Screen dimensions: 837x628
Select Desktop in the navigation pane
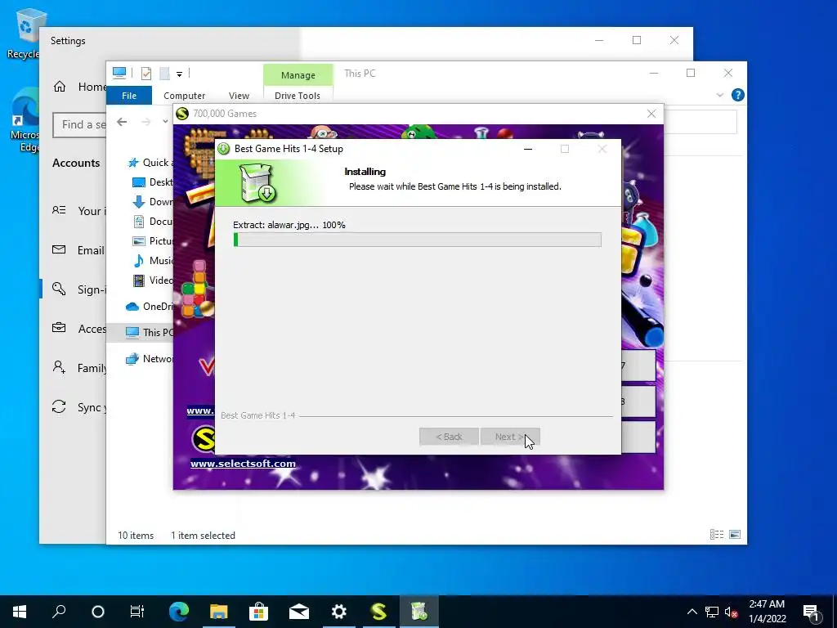coord(152,182)
